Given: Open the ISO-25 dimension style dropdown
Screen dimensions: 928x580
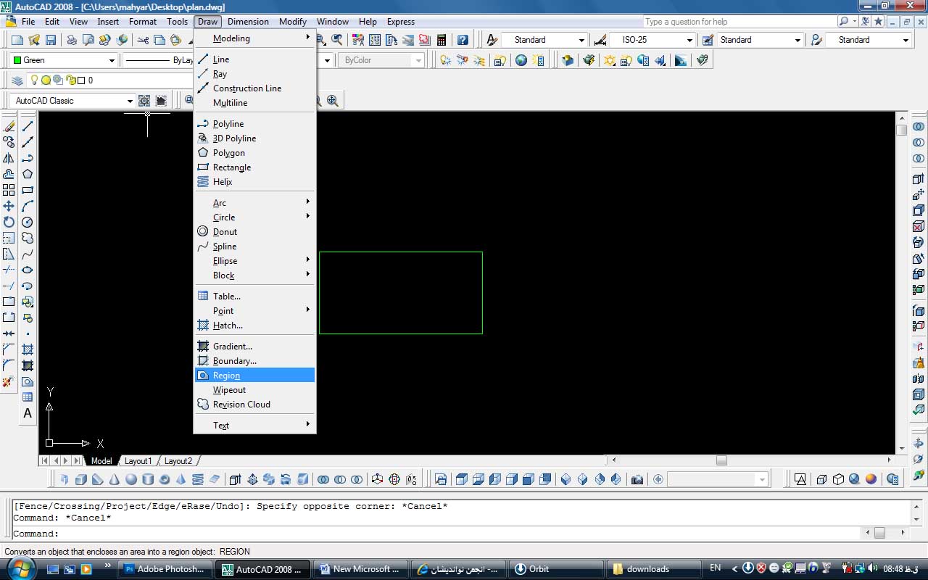Looking at the screenshot, I should pos(652,40).
